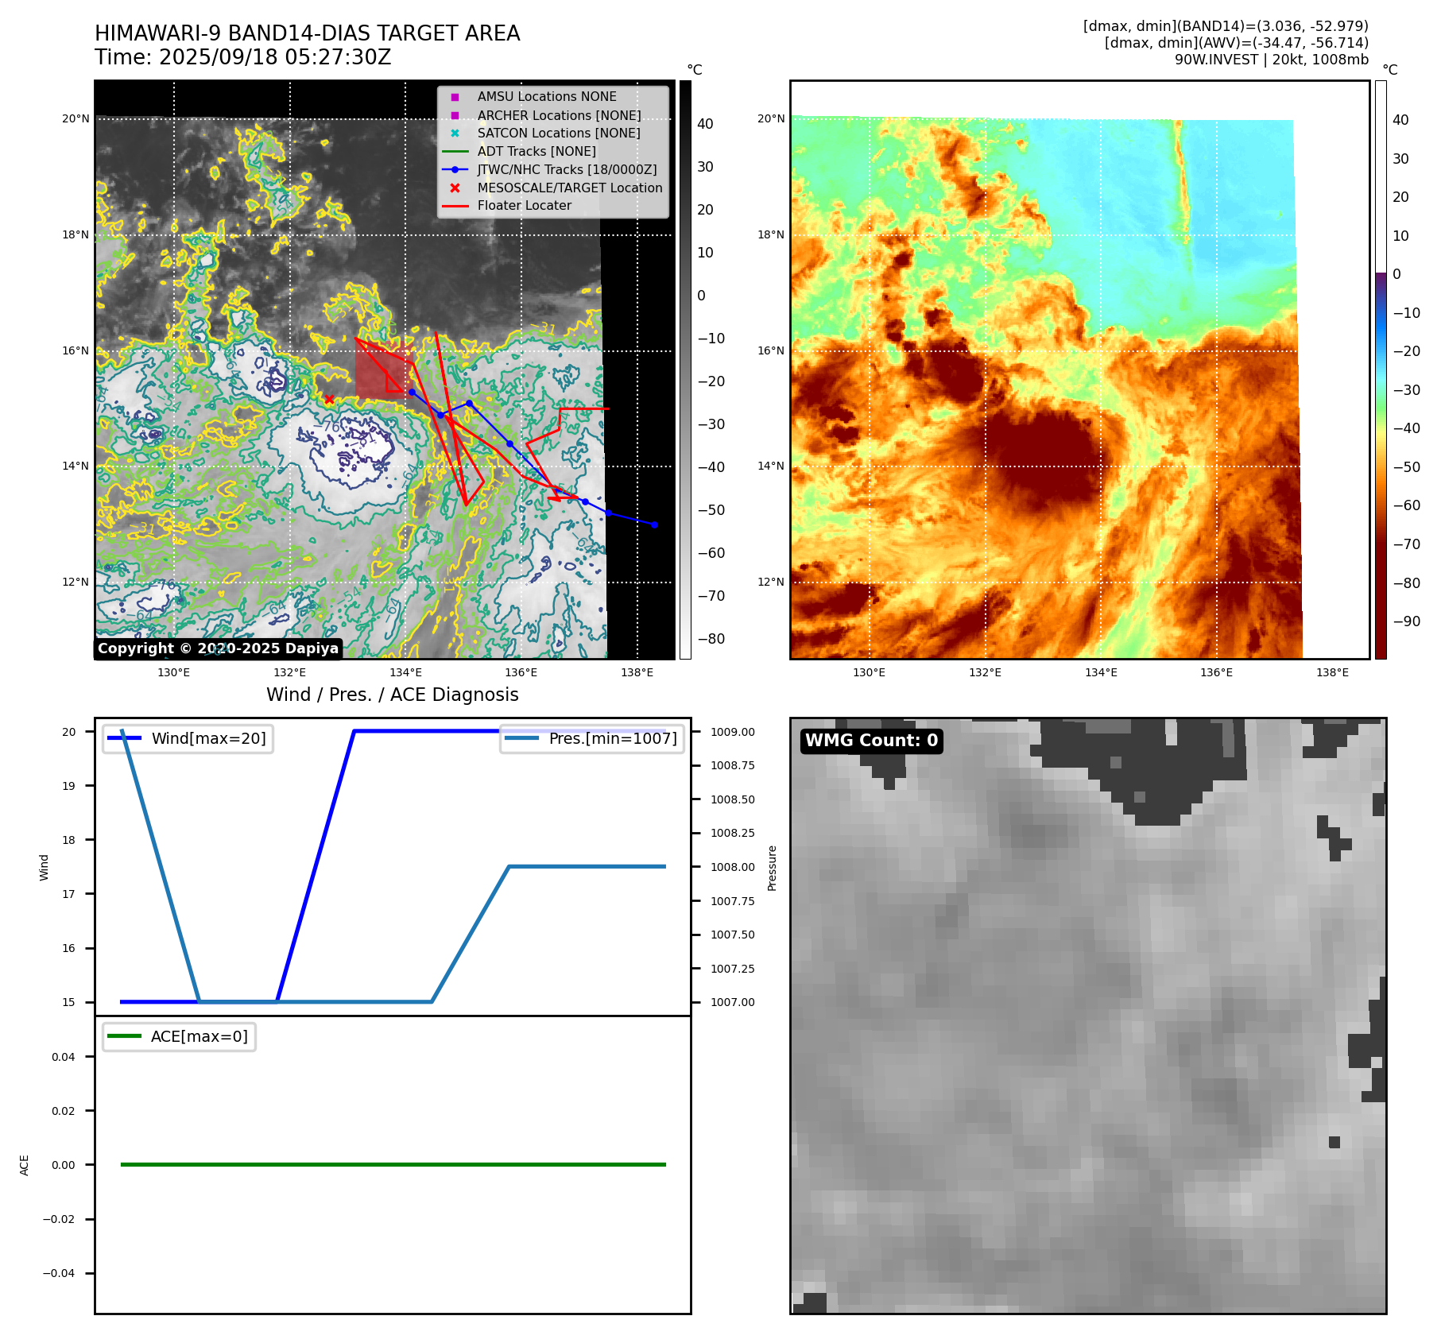Image resolution: width=1441 pixels, height=1343 pixels.
Task: Click the blue line sample in the Wind legend
Action: pos(124,738)
